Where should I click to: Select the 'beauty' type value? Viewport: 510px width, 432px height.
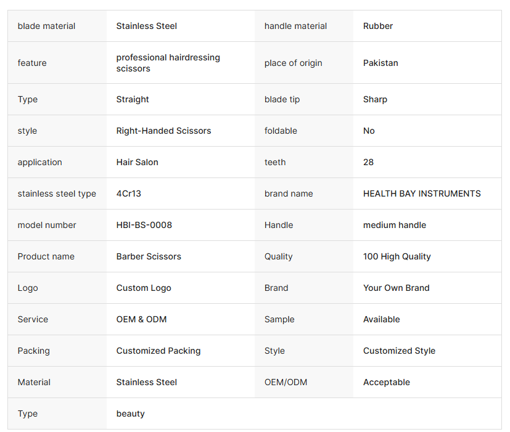(130, 414)
